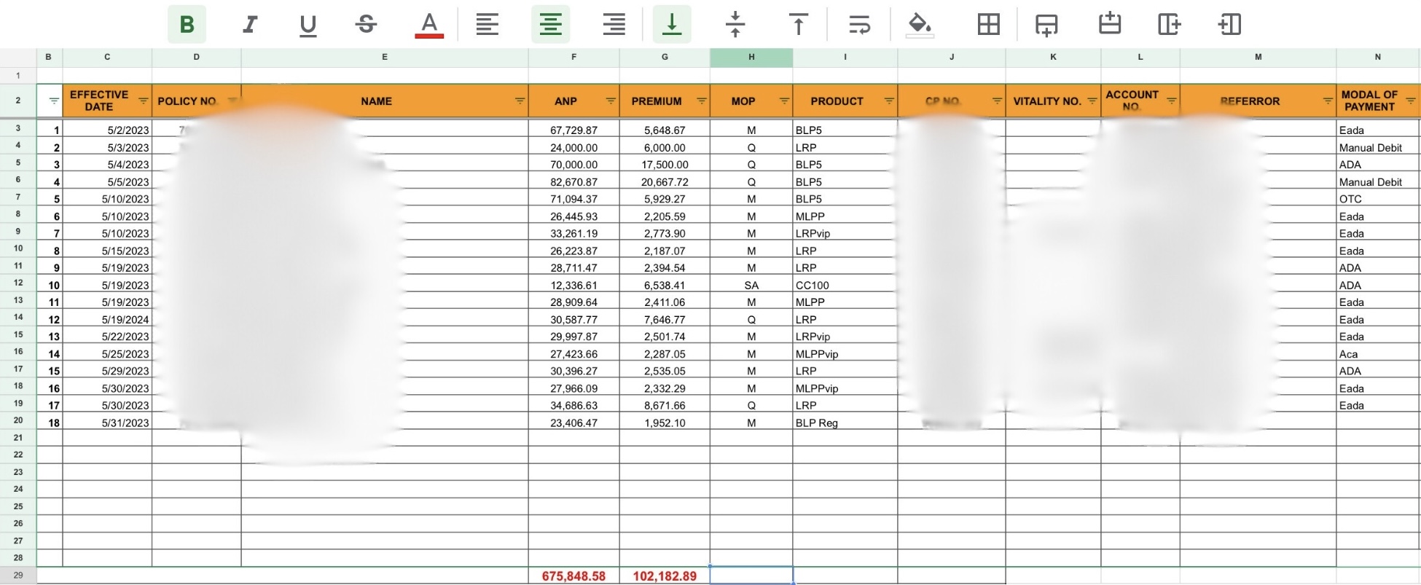Select column F header
The image size is (1421, 585).
(x=574, y=58)
